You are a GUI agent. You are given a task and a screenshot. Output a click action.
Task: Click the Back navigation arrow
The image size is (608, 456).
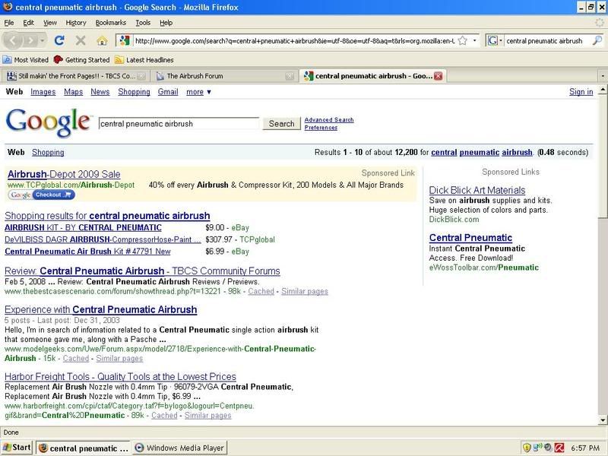point(13,40)
